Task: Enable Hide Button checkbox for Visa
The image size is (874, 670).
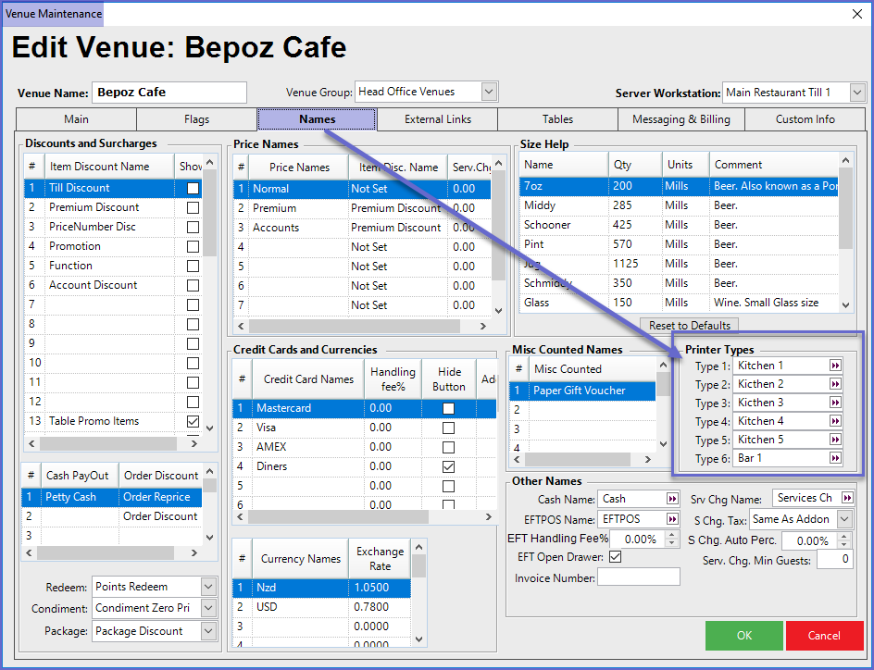Action: point(448,428)
